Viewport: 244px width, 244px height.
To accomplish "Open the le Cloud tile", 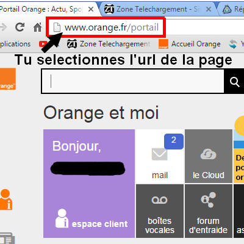I will pos(209,156).
